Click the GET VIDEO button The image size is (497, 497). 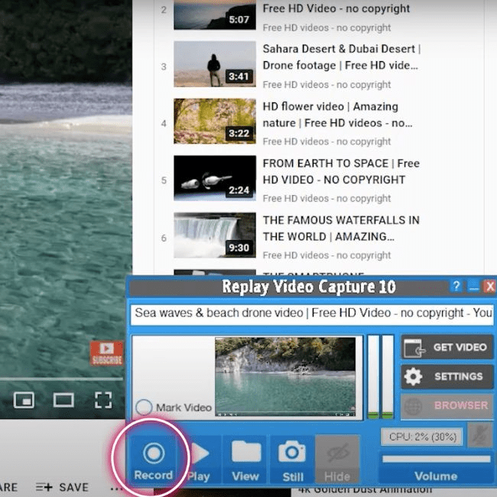tap(447, 347)
